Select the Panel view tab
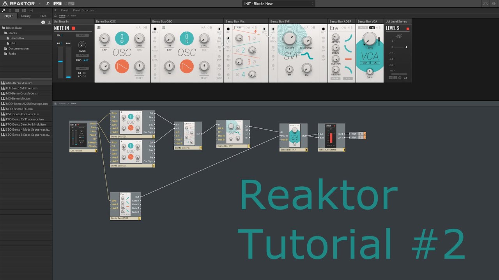The image size is (499, 280). click(64, 10)
